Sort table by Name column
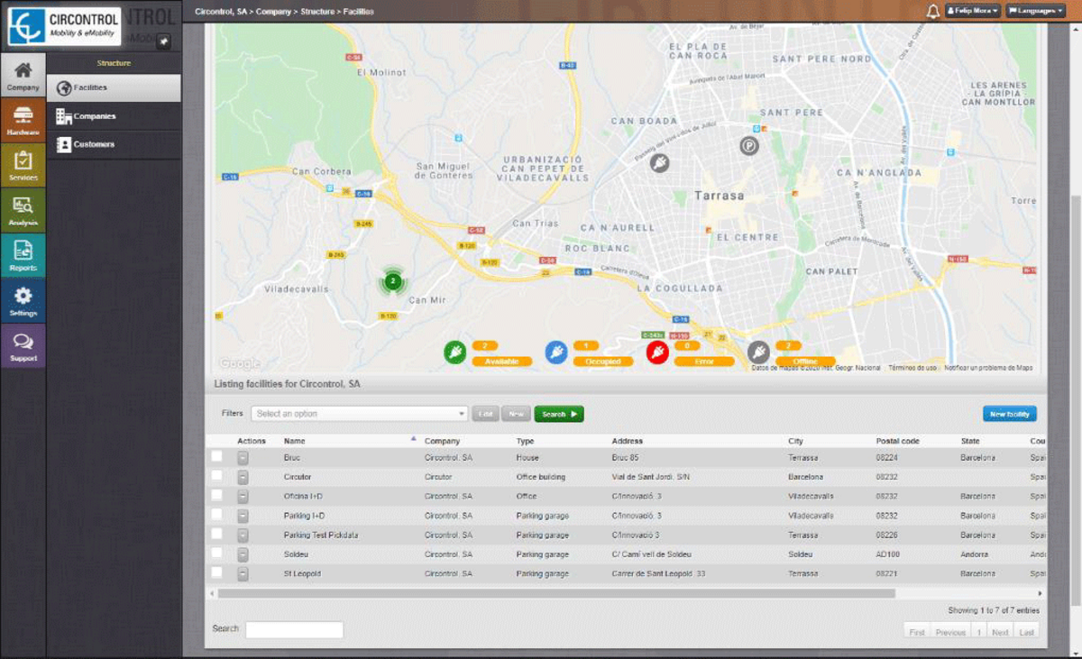This screenshot has width=1082, height=659. pyautogui.click(x=294, y=441)
